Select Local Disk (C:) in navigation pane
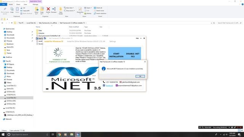The width and height of the screenshot is (244, 137). (x=11, y=86)
